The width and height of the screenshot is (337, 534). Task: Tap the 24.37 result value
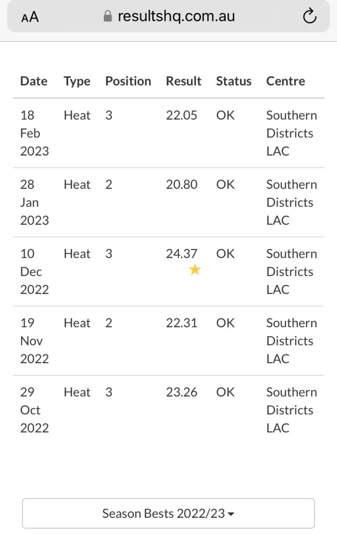182,254
